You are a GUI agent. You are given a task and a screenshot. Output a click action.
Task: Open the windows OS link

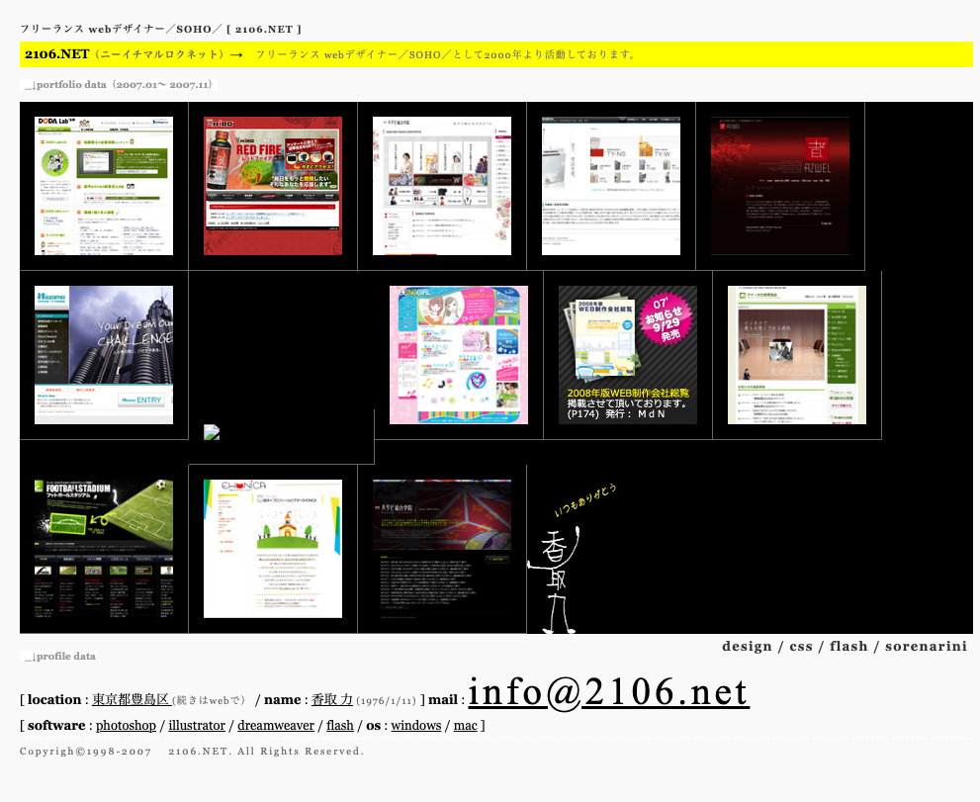click(x=416, y=725)
